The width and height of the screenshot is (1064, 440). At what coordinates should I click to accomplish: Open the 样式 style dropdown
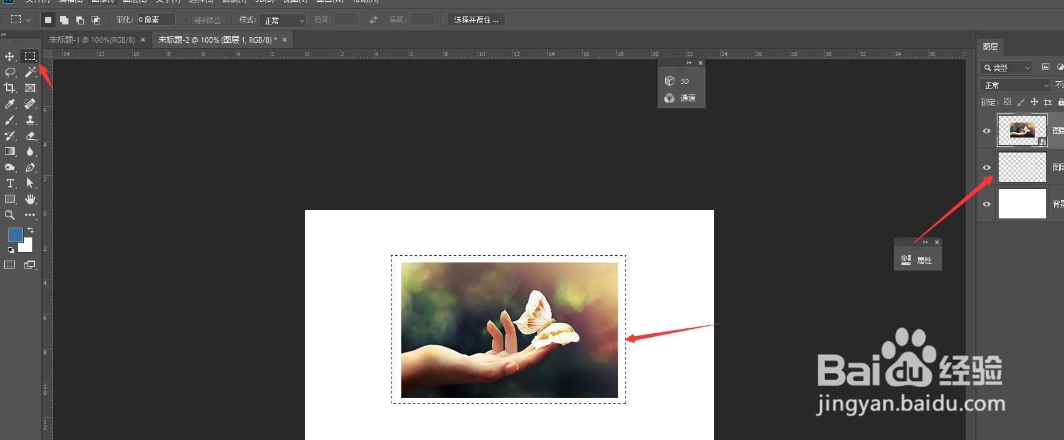click(283, 20)
